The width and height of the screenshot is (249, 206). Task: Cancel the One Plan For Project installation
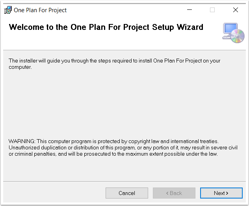pos(127,193)
